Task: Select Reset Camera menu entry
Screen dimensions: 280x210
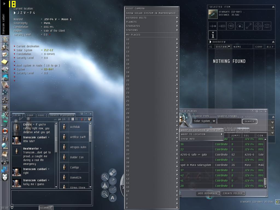Action: pos(151,8)
